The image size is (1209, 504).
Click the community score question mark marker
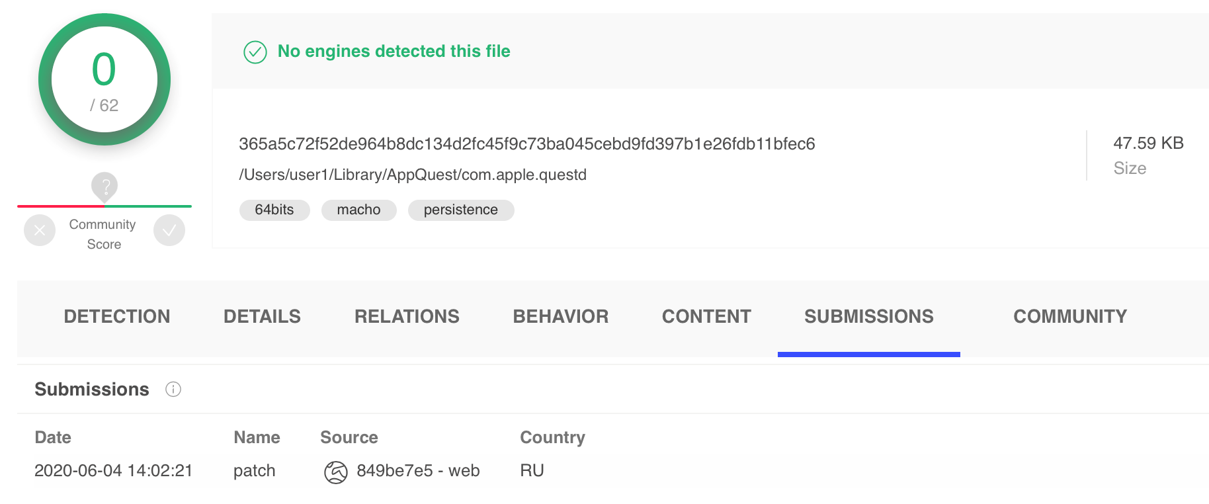(x=104, y=187)
